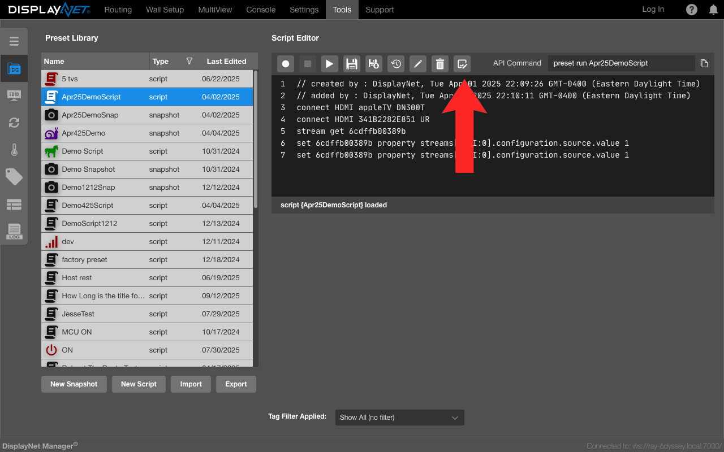Sort by the Last Edited column header
The image size is (724, 452).
pyautogui.click(x=227, y=61)
